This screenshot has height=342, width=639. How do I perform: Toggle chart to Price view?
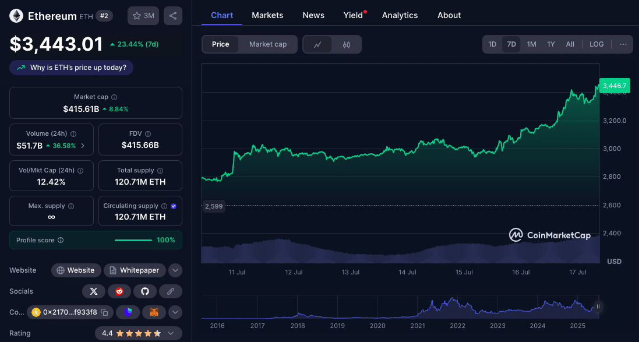(220, 44)
